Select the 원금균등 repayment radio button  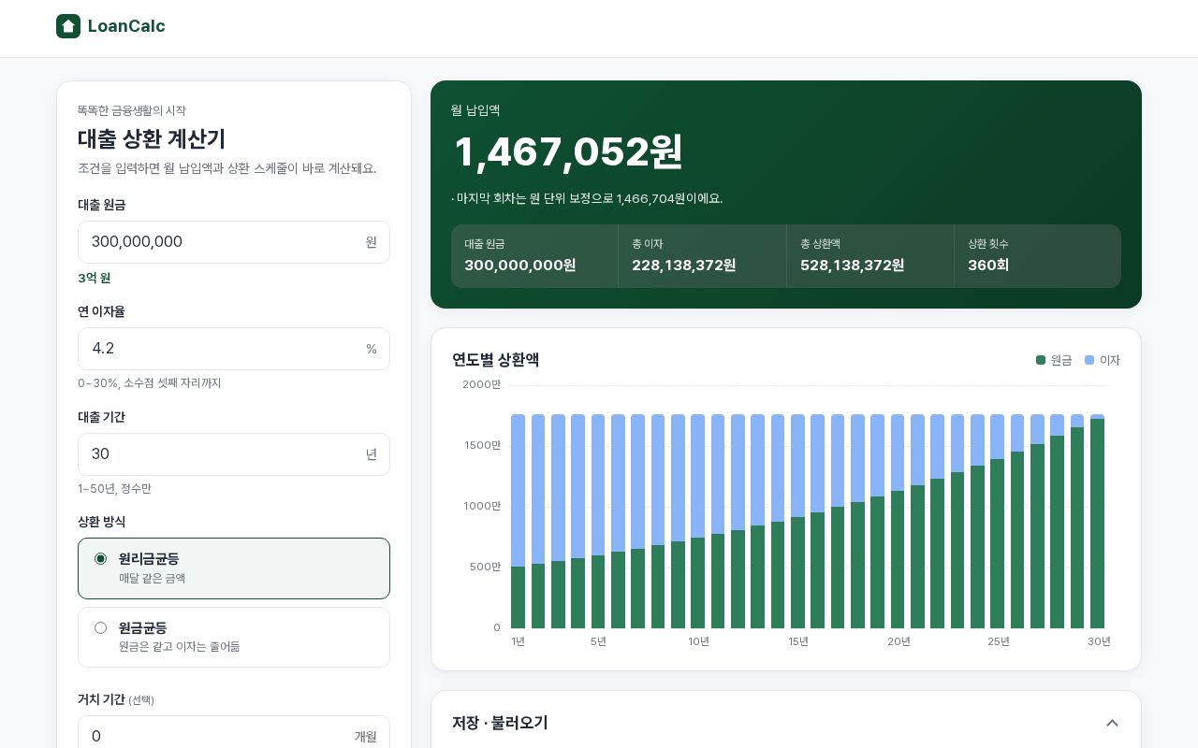pos(101,627)
